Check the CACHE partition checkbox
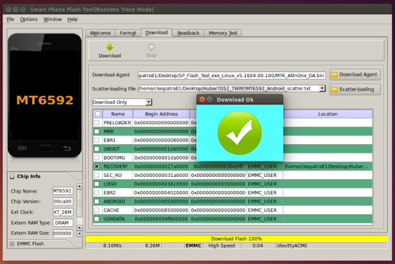 point(97,210)
